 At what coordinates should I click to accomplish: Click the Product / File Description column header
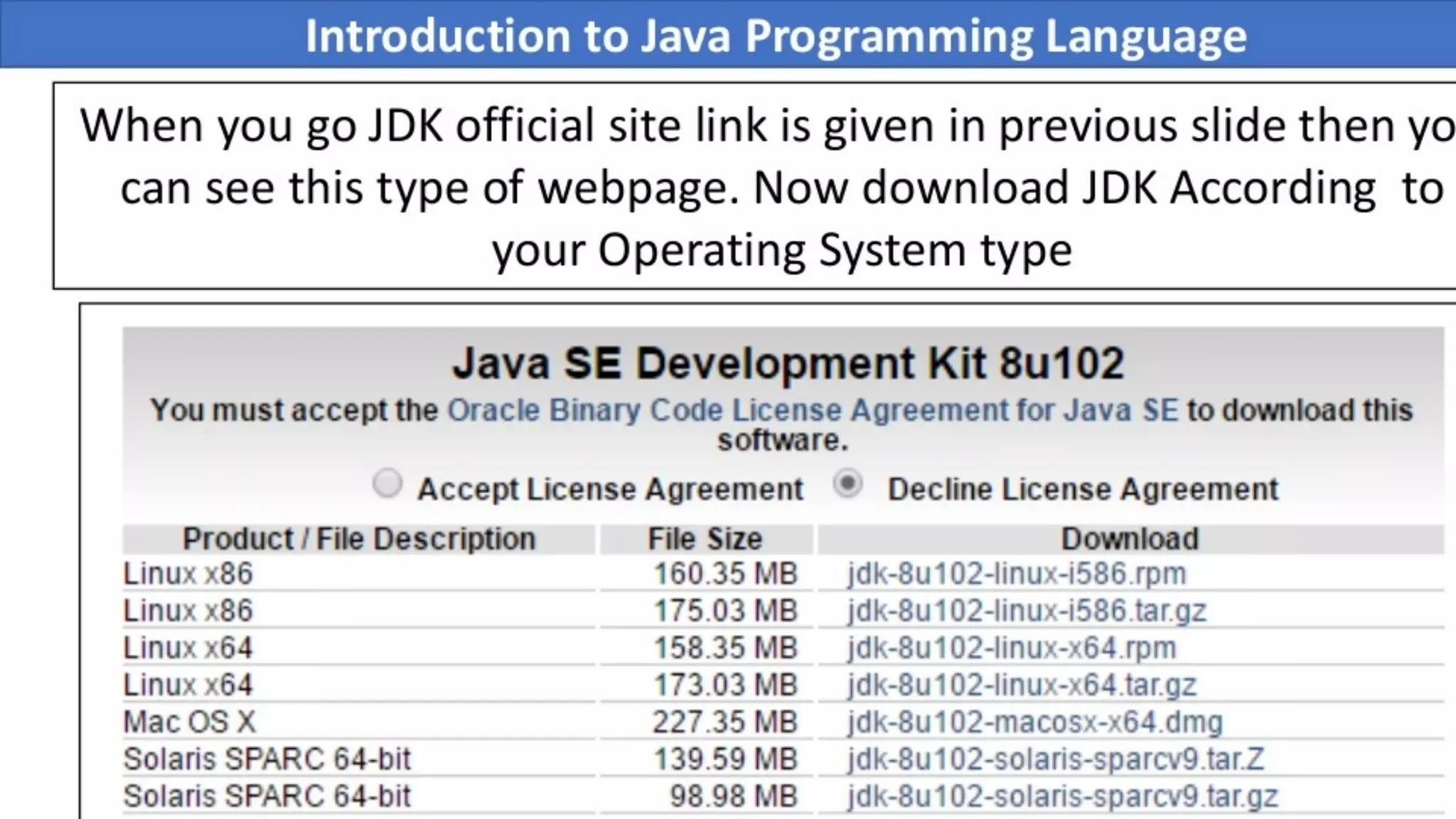[x=358, y=539]
